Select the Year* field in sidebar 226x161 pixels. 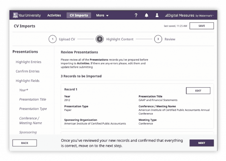point(23,90)
